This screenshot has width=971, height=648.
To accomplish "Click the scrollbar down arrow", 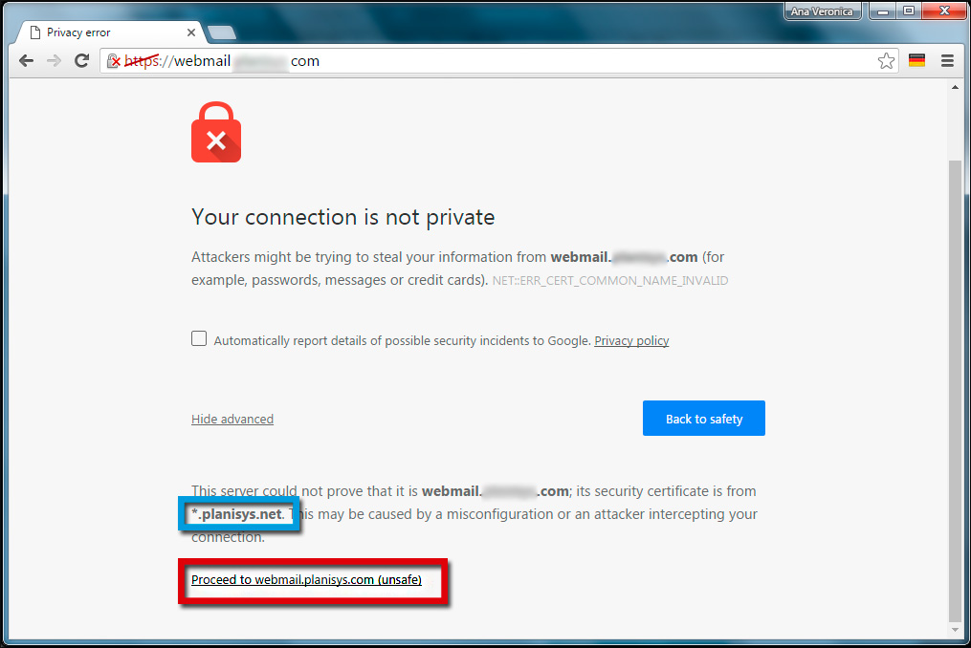I will [x=955, y=630].
